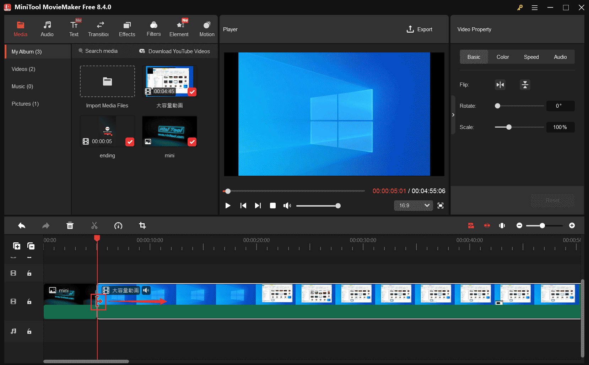The image size is (589, 365).
Task: Mute the 大容量動画 clip audio on timeline
Action: pyautogui.click(x=146, y=290)
